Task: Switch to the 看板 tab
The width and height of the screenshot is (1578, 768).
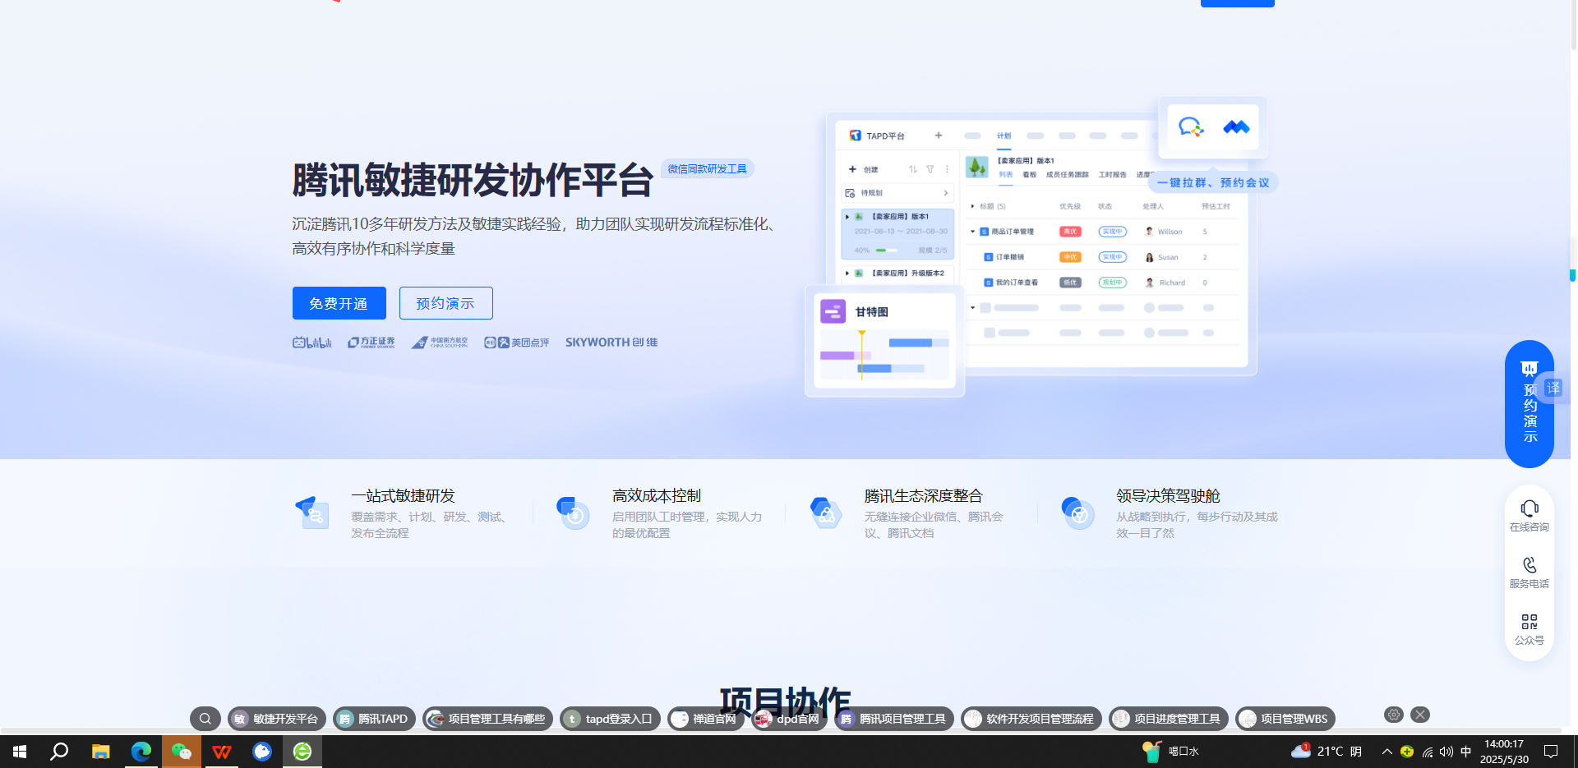Action: [1030, 175]
